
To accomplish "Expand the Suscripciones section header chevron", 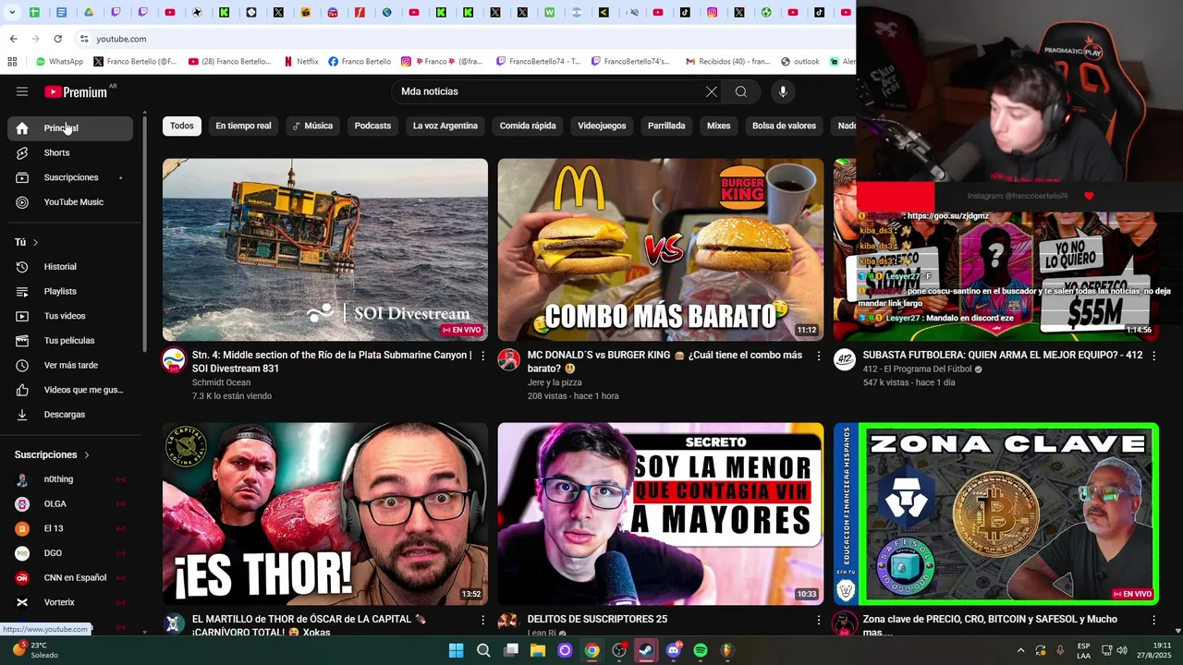I will click(x=87, y=454).
